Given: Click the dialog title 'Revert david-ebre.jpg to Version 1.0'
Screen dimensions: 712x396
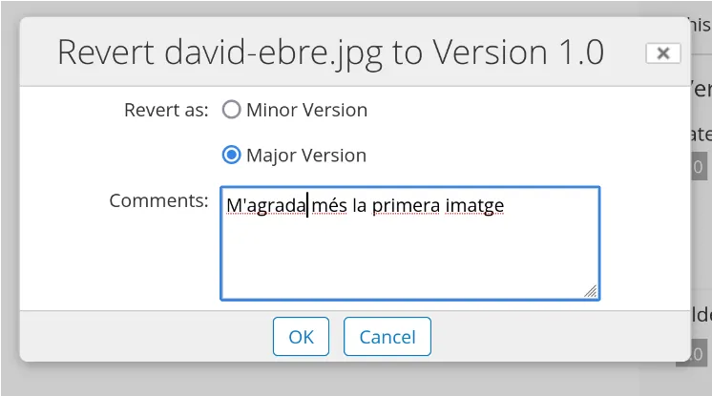Looking at the screenshot, I should click(x=330, y=52).
